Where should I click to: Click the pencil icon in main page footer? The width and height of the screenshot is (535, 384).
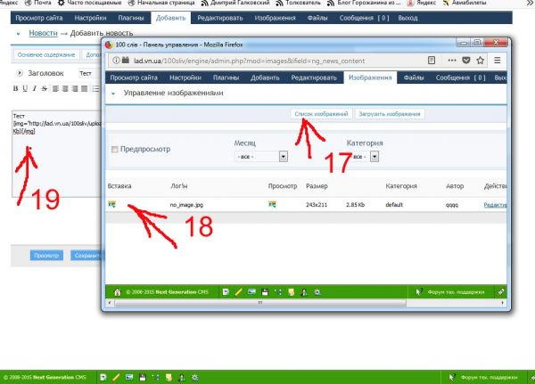[x=116, y=377]
